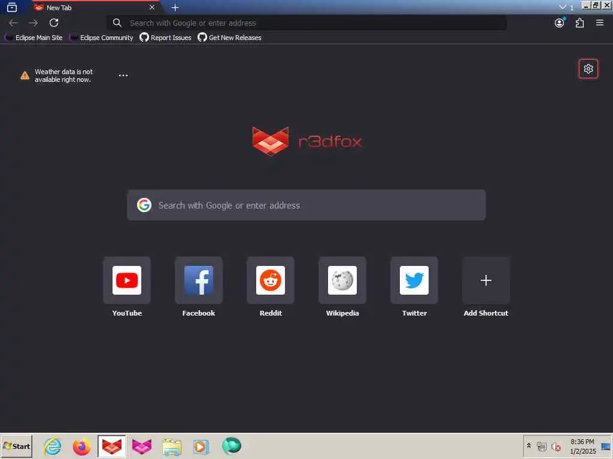This screenshot has height=459, width=613.
Task: Click the address bar search magnifier icon
Action: tap(117, 23)
